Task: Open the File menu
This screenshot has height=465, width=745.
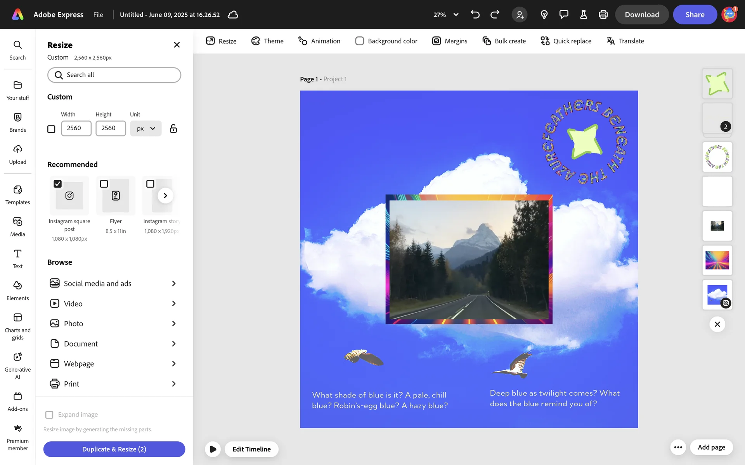Action: coord(98,15)
